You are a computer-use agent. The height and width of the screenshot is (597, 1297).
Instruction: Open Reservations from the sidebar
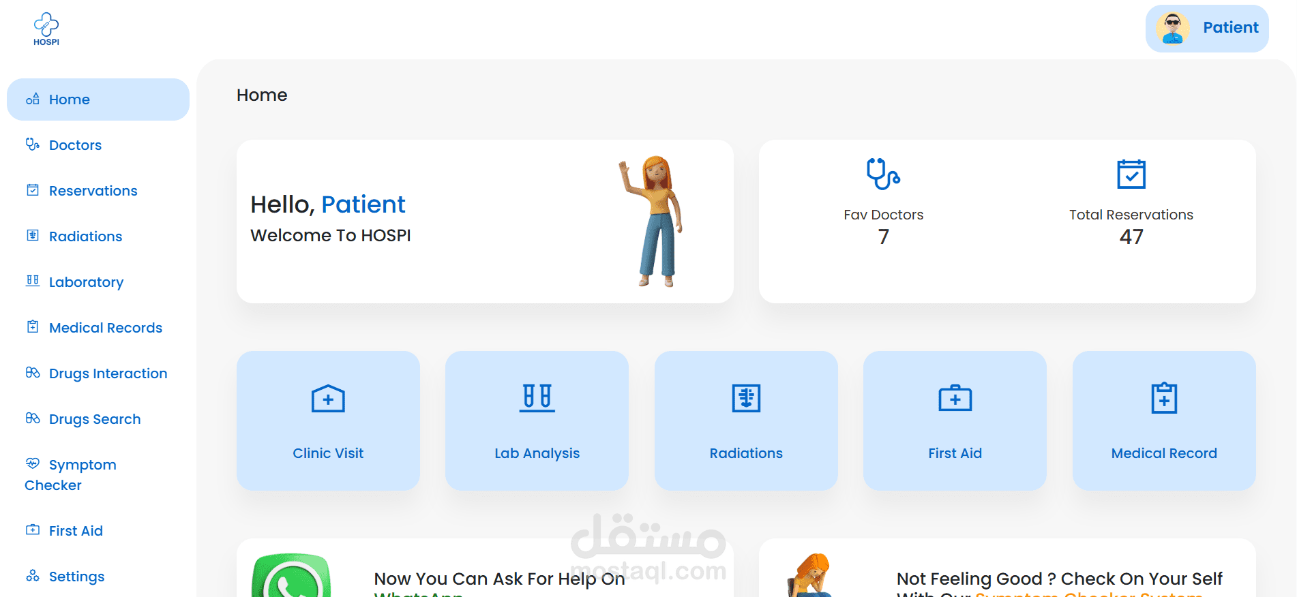pos(98,191)
